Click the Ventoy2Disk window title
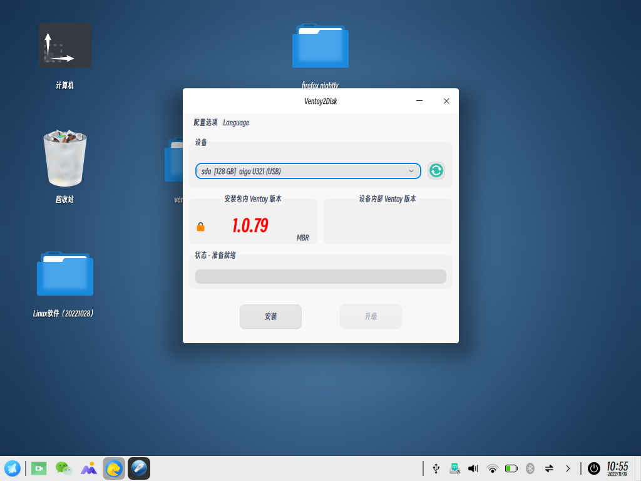The width and height of the screenshot is (641, 481). point(320,101)
